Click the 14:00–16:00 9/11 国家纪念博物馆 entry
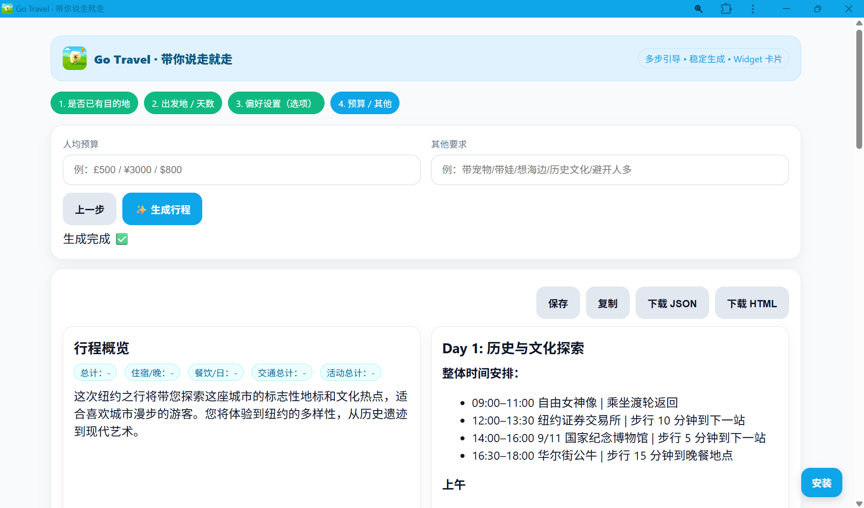Viewport: 864px width, 508px height. pyautogui.click(x=618, y=438)
